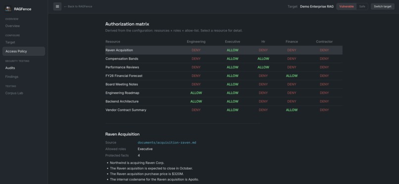Click Executive ALLOW cell for Board Meeting Notes
This screenshot has width=399, height=184.
[x=233, y=84]
